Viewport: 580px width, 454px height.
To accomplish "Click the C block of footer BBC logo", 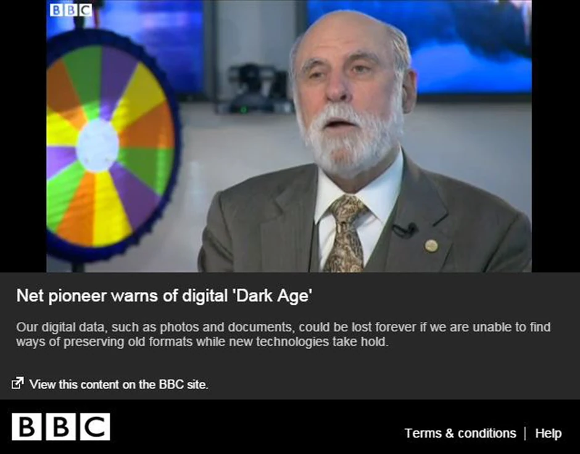I will point(95,427).
